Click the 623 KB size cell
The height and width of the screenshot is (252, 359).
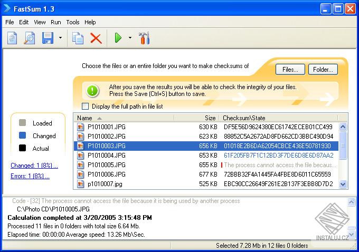[208, 137]
